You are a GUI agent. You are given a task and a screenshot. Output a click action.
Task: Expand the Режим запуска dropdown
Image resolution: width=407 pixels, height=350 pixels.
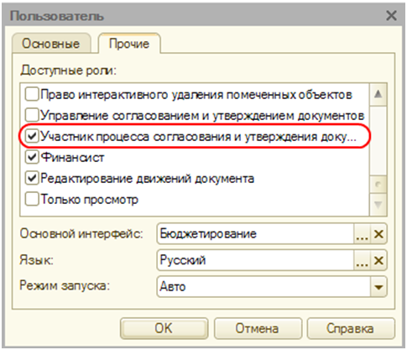pos(378,287)
